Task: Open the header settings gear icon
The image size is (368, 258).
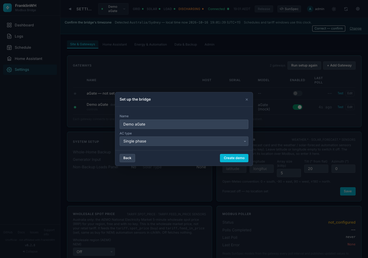Action: click(x=358, y=9)
